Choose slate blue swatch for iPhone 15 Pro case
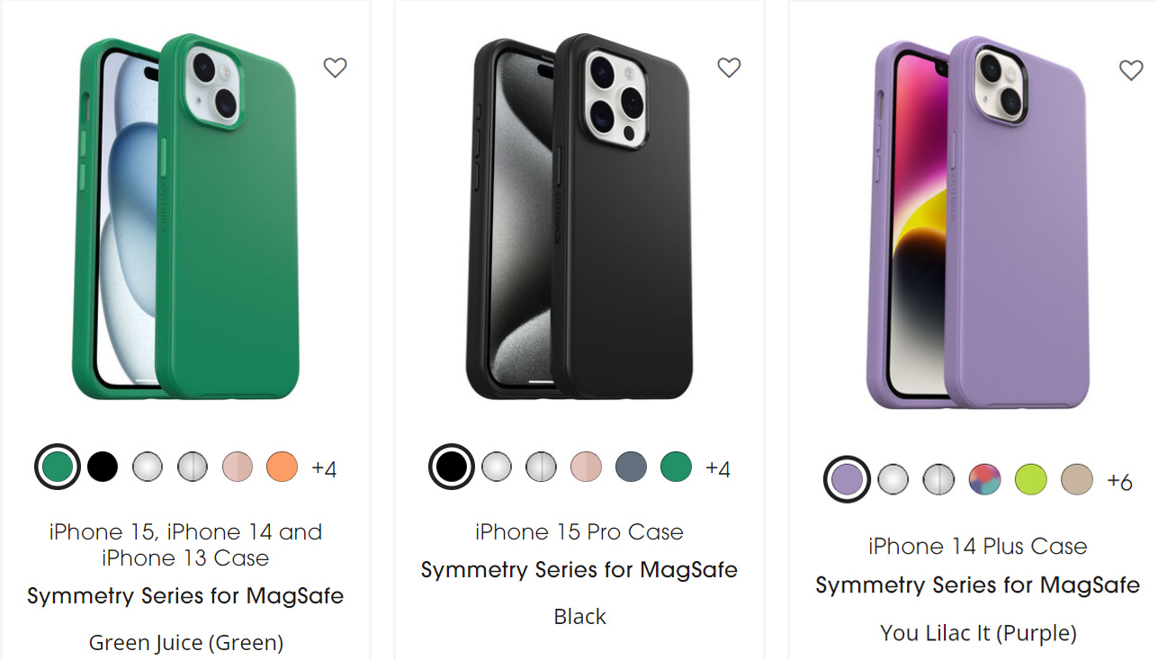This screenshot has height=660, width=1158. (x=631, y=467)
